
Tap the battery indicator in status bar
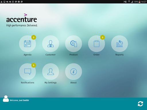140,2
